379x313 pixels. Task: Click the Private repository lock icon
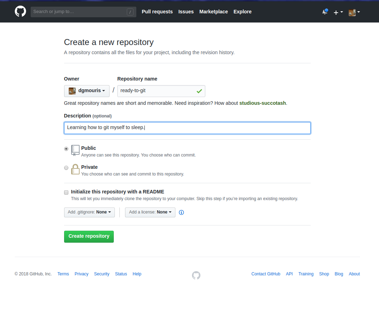[75, 169]
